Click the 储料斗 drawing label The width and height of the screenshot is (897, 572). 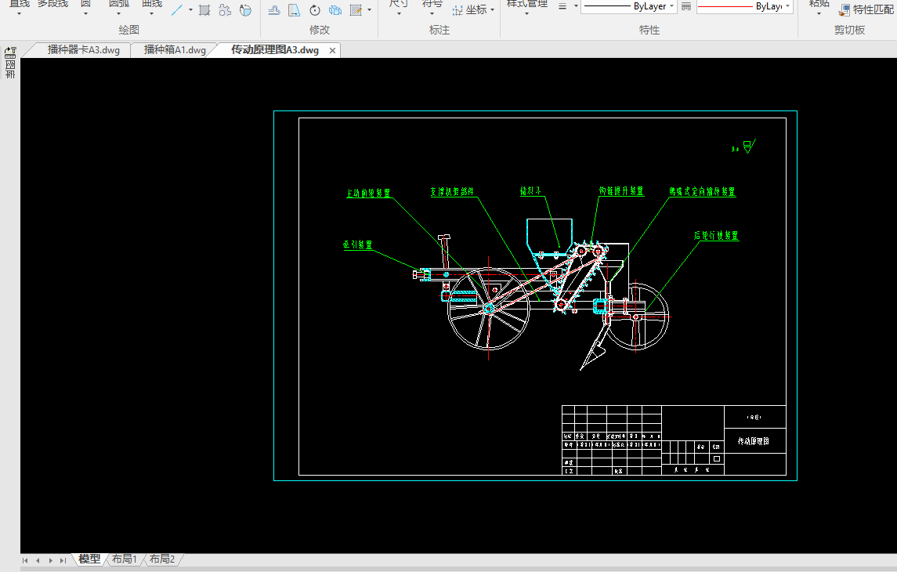530,191
